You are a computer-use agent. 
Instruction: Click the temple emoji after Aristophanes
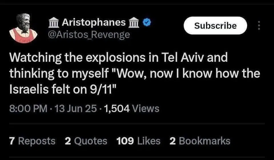point(135,22)
